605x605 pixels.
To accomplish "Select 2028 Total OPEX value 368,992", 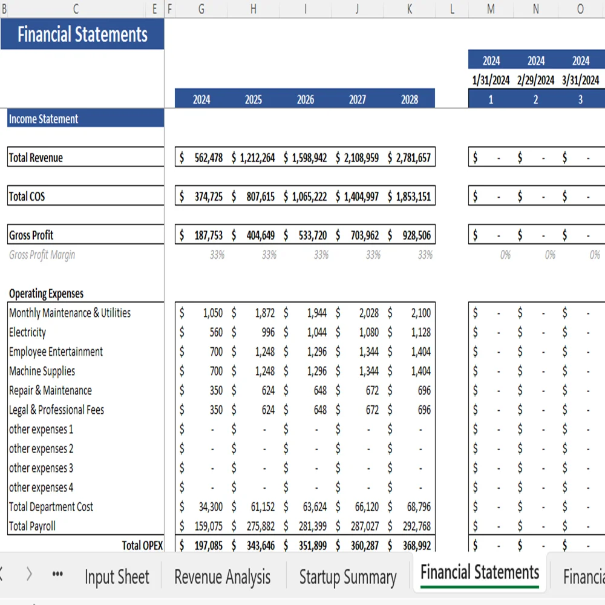I will pos(410,545).
